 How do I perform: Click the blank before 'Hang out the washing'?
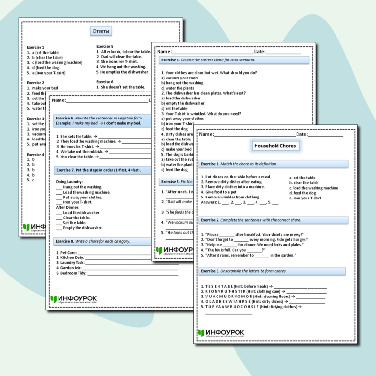[59, 187]
